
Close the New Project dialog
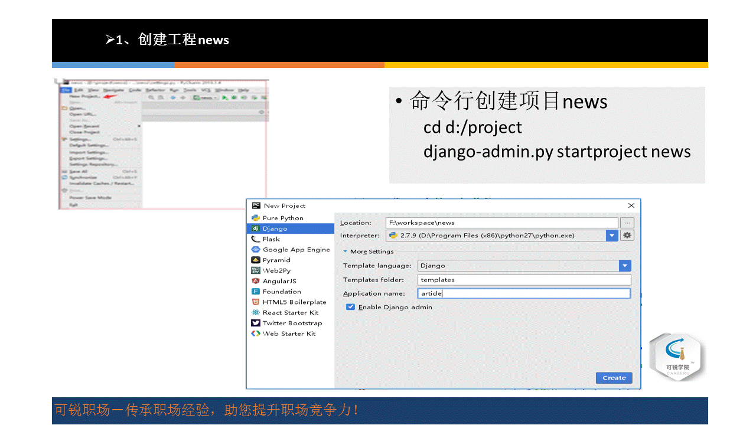(631, 205)
